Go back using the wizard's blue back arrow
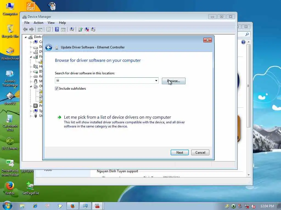Image resolution: width=281 pixels, height=210 pixels. pos(49,48)
